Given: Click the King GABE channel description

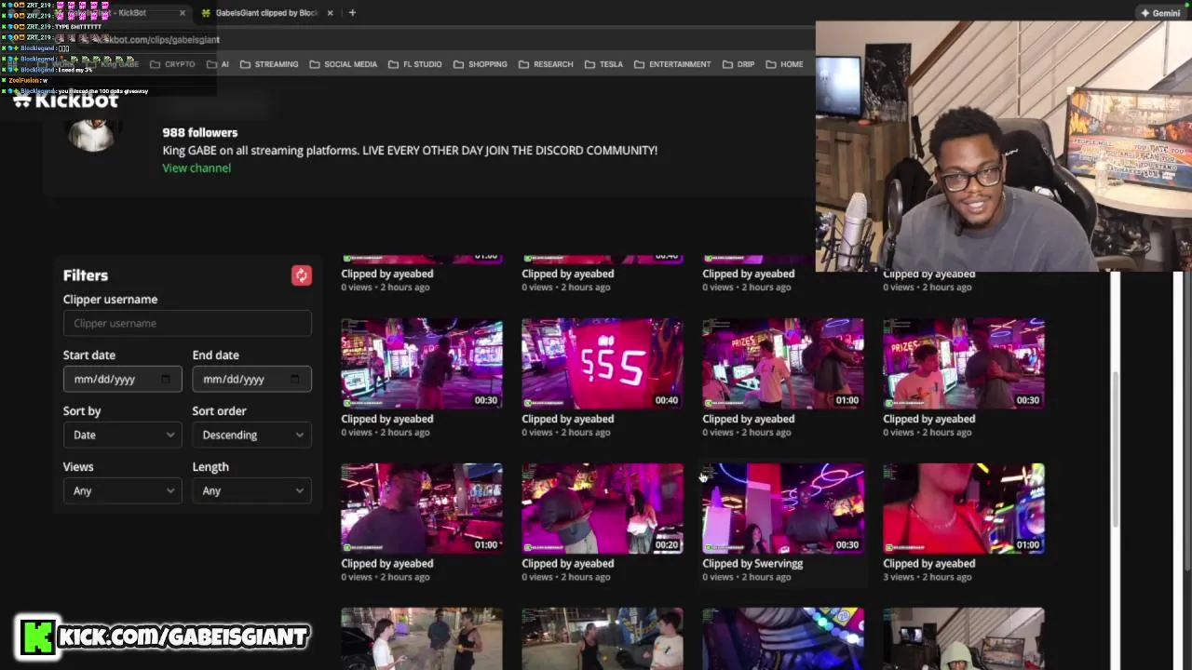Looking at the screenshot, I should point(410,150).
